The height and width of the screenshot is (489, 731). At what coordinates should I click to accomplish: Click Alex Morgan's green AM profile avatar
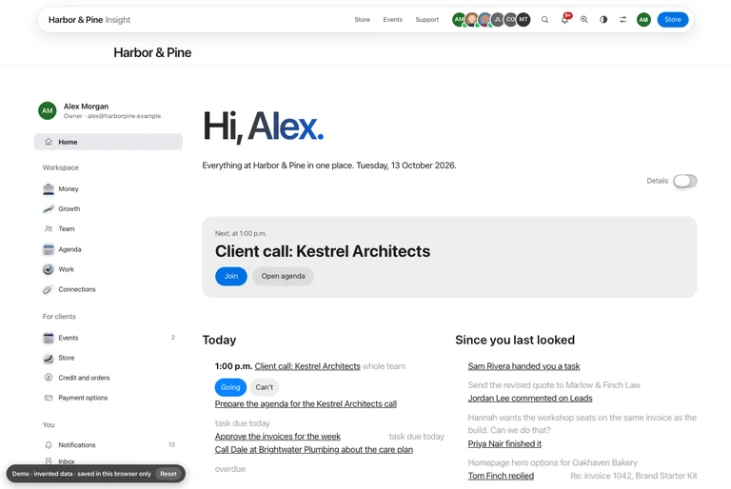[48, 111]
